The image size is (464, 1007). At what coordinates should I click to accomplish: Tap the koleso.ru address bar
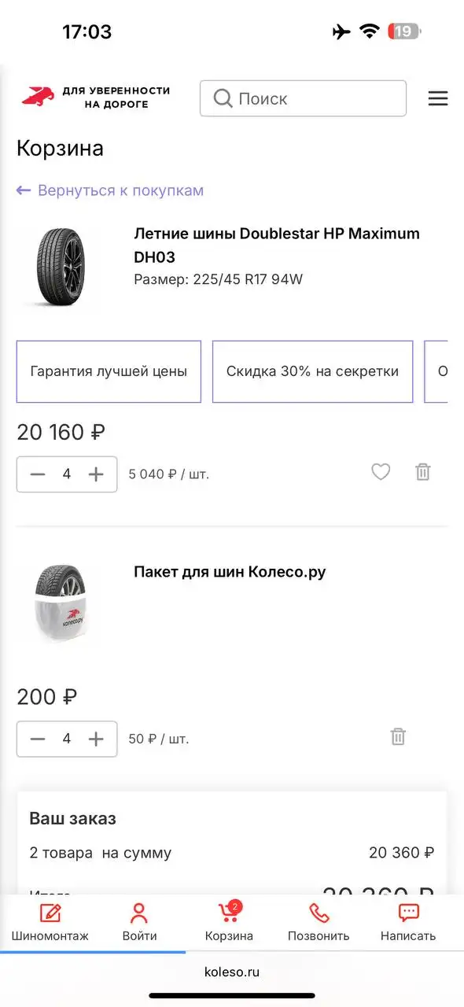232,972
